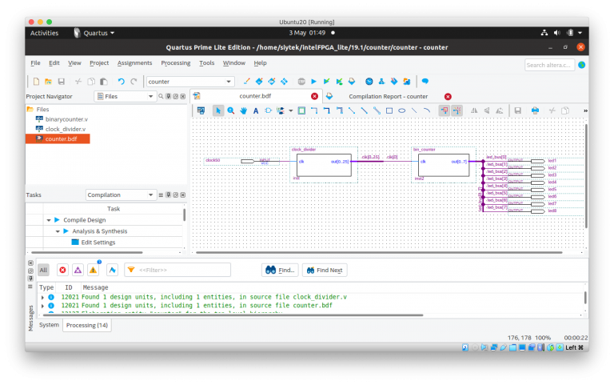
Task: Toggle error messages filter button
Action: (62, 270)
